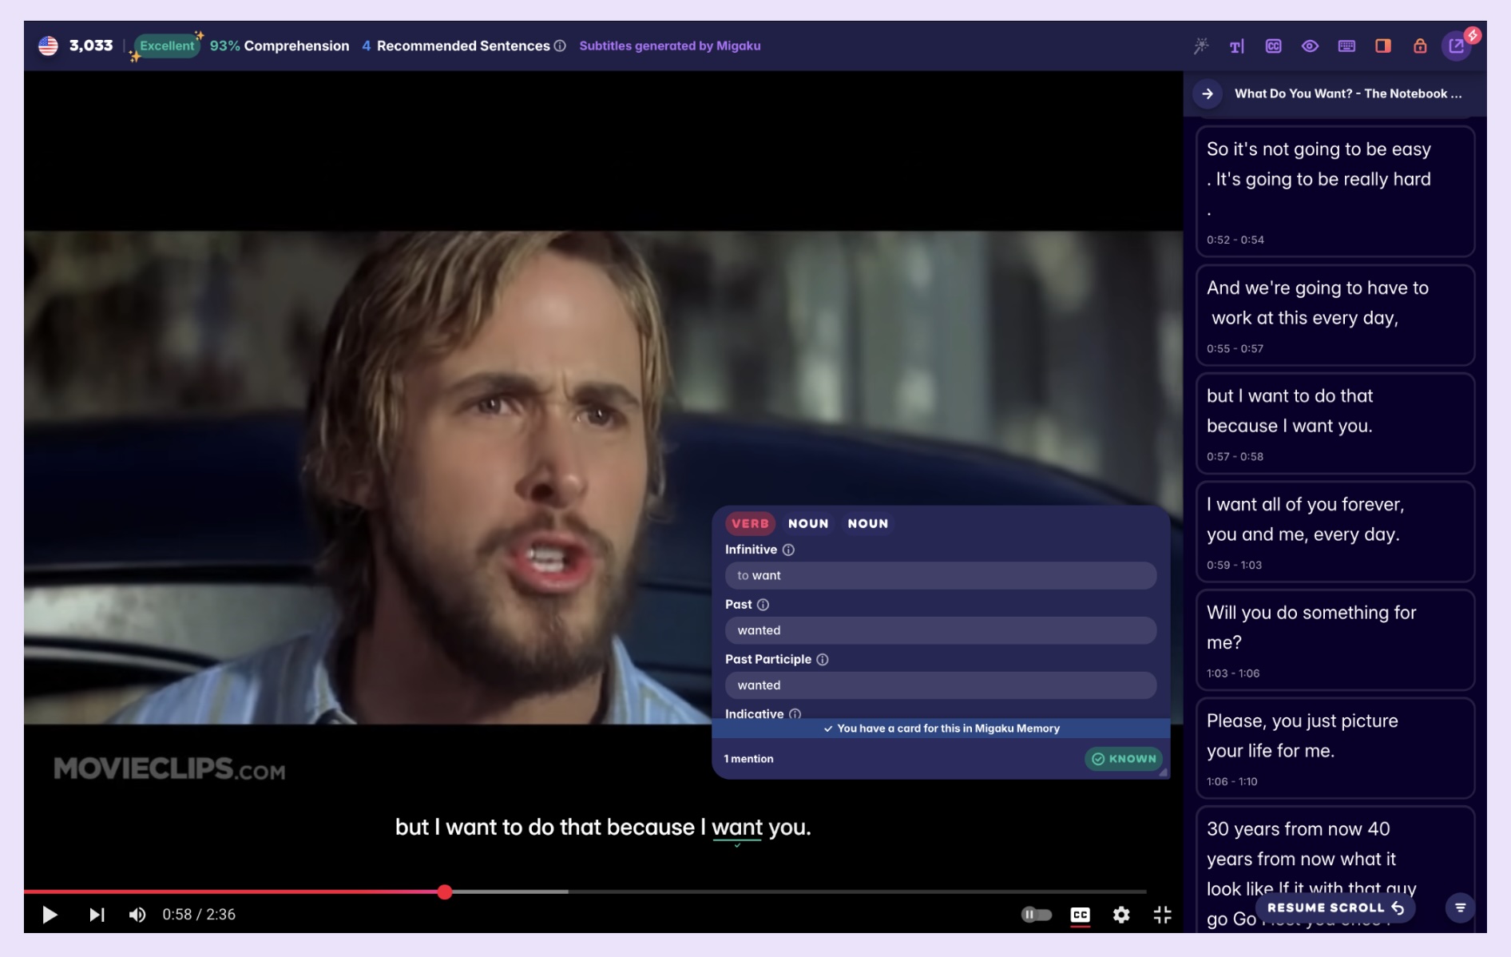Click the 93% Comprehension label

[x=280, y=46]
